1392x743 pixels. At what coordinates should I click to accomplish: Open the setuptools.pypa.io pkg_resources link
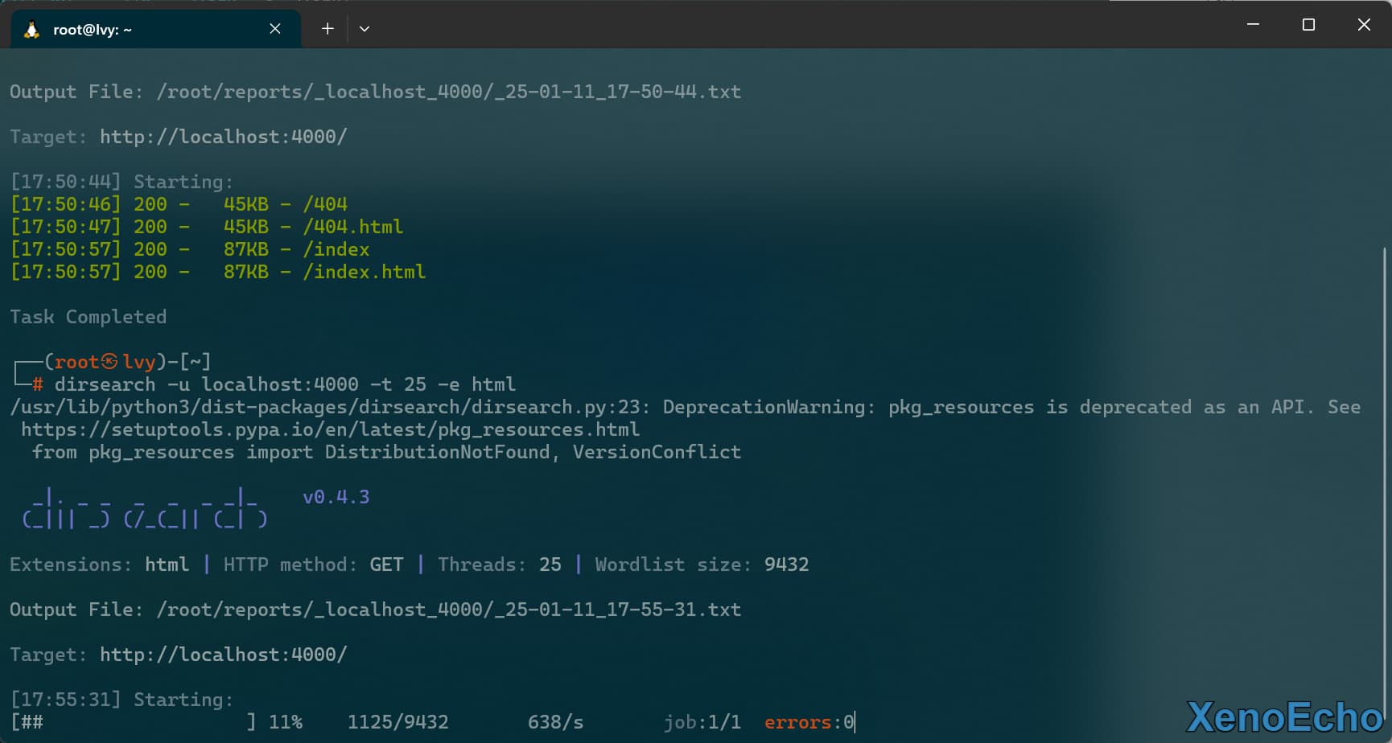(330, 429)
